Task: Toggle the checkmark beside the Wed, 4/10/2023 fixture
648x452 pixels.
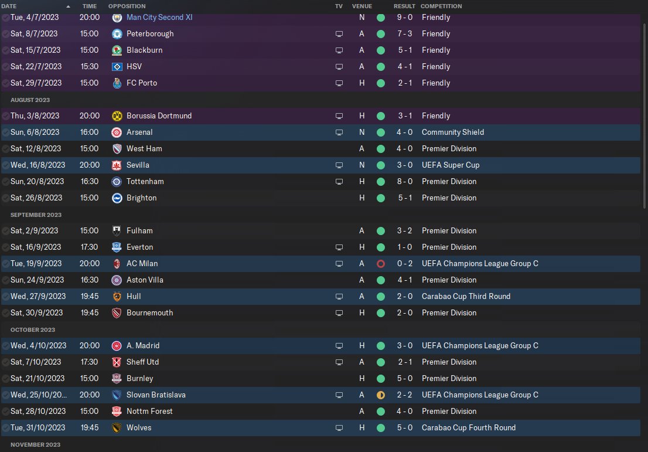Action: click(5, 346)
